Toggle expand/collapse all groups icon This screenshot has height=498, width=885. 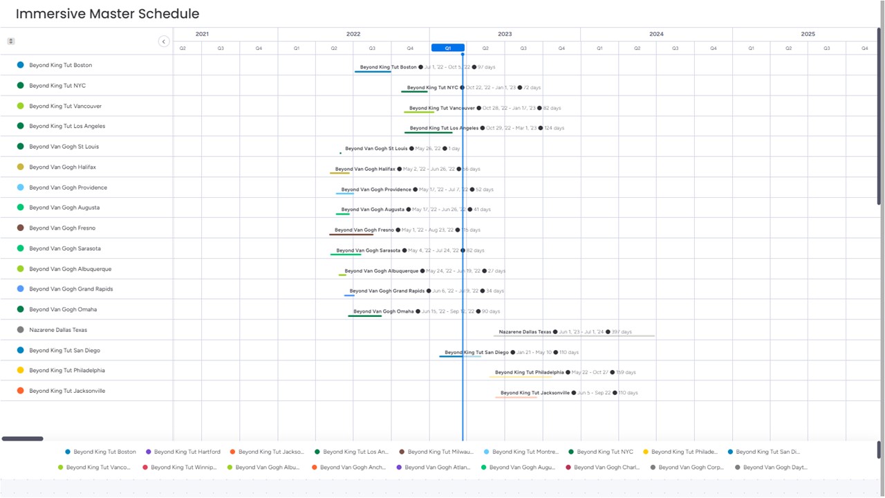pyautogui.click(x=11, y=41)
